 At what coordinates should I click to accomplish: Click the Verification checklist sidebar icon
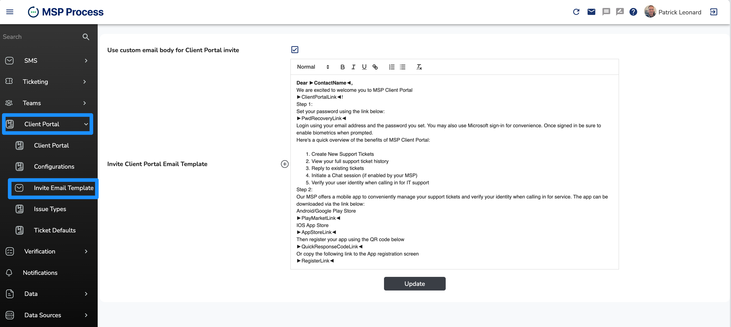pos(10,251)
